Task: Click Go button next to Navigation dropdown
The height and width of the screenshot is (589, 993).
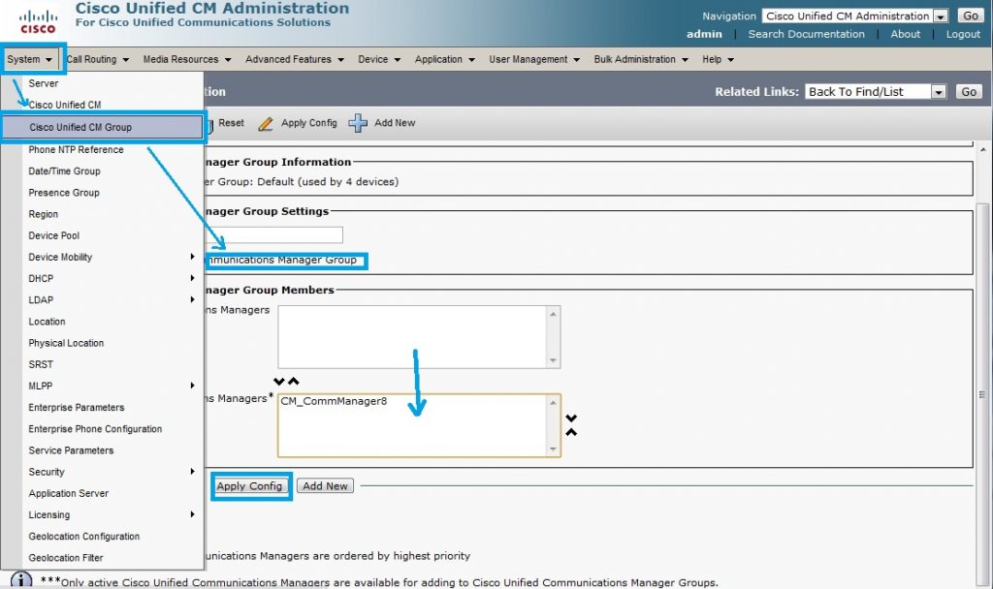Action: (971, 15)
